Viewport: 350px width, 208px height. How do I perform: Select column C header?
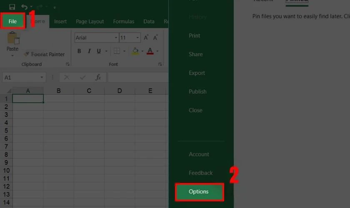tap(89, 91)
